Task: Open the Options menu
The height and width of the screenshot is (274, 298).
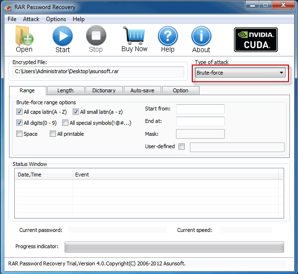Action: click(x=56, y=19)
